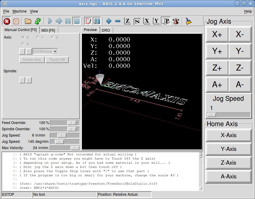Screen dimensions: 255x199
Task: Toggle rotate view cone icon
Action: tap(176, 21)
